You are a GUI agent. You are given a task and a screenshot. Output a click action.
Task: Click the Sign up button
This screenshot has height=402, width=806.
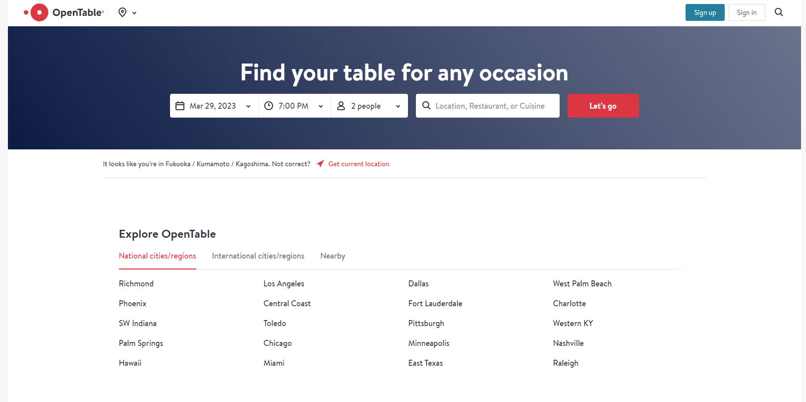point(705,12)
